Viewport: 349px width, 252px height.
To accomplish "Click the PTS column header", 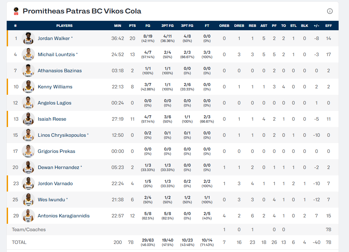I will click(x=132, y=26).
